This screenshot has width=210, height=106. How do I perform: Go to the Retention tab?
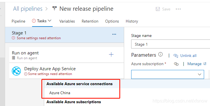click(x=90, y=21)
